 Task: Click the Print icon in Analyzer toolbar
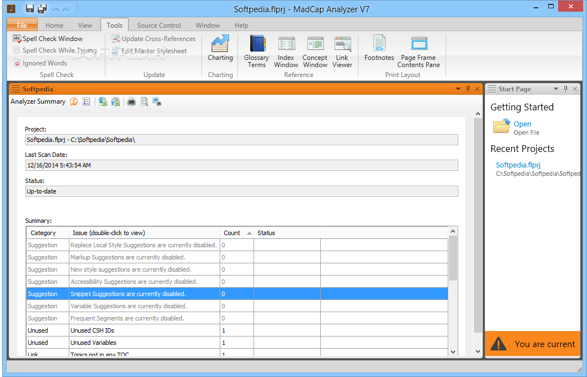coord(131,101)
